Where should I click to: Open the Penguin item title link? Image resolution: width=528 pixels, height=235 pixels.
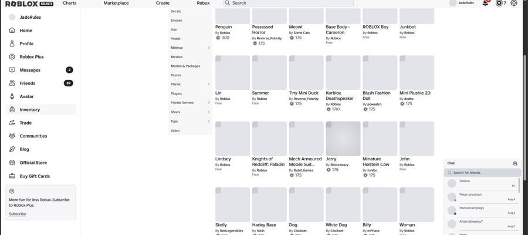tap(224, 27)
